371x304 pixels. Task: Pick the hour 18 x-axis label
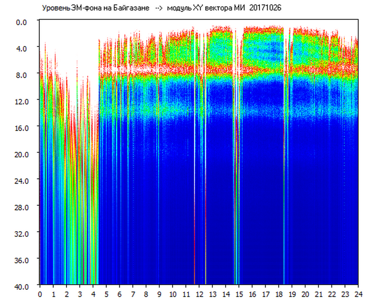[279, 294]
